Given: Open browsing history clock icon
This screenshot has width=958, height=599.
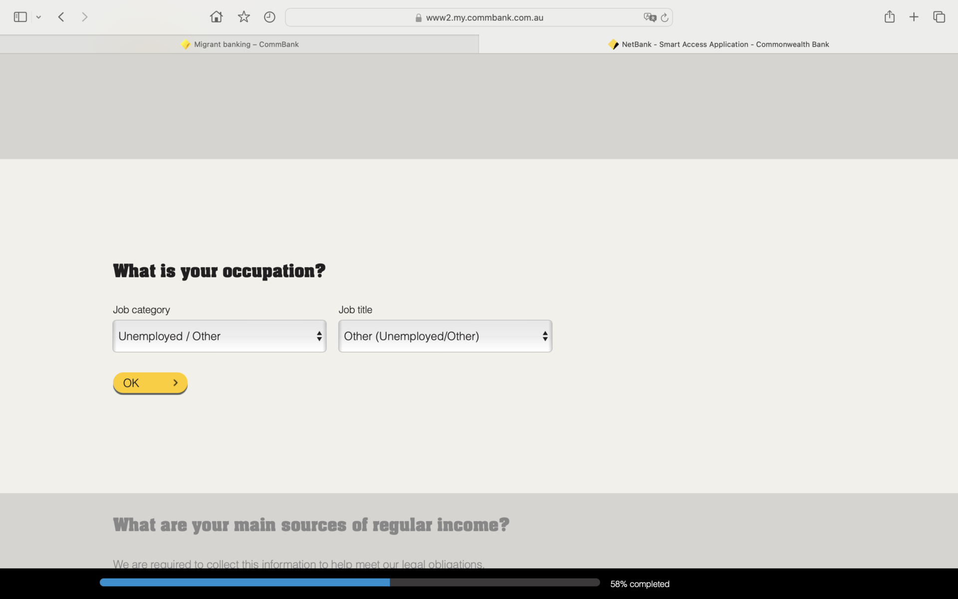Looking at the screenshot, I should click(x=269, y=17).
